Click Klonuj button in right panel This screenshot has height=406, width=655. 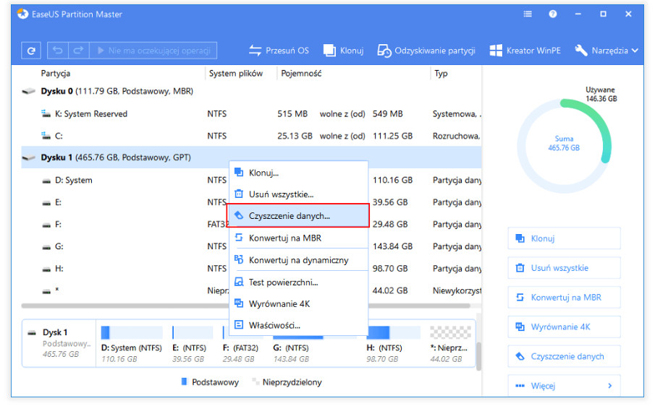click(564, 238)
